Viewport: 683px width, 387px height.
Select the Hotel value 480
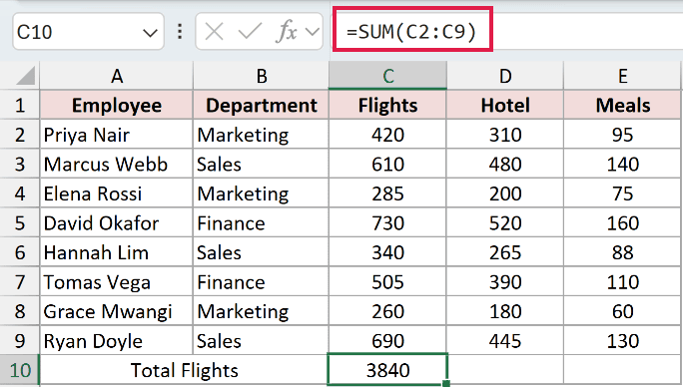coord(505,165)
